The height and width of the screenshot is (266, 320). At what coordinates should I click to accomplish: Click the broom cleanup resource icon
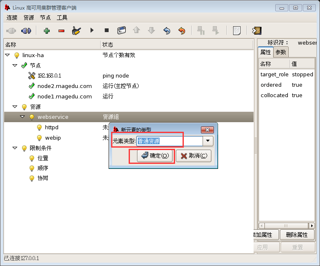[x=76, y=30]
